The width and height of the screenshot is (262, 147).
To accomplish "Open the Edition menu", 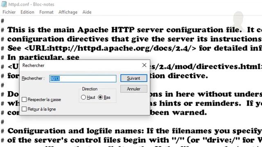I will pos(27,12).
